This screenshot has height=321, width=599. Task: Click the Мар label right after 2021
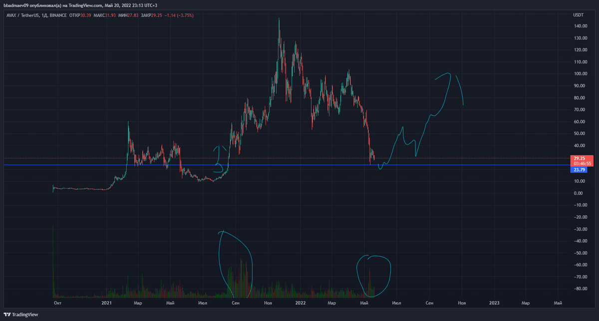coord(138,303)
